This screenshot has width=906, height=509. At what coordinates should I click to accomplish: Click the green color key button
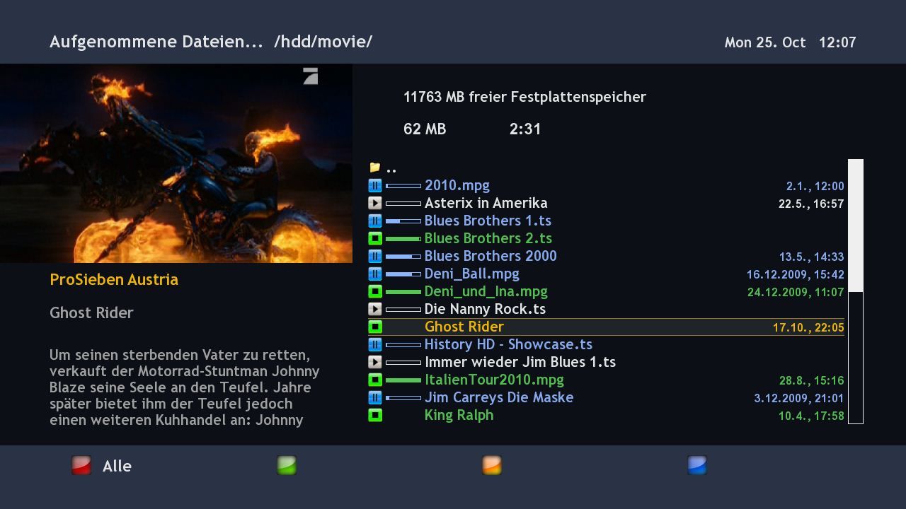coord(287,465)
